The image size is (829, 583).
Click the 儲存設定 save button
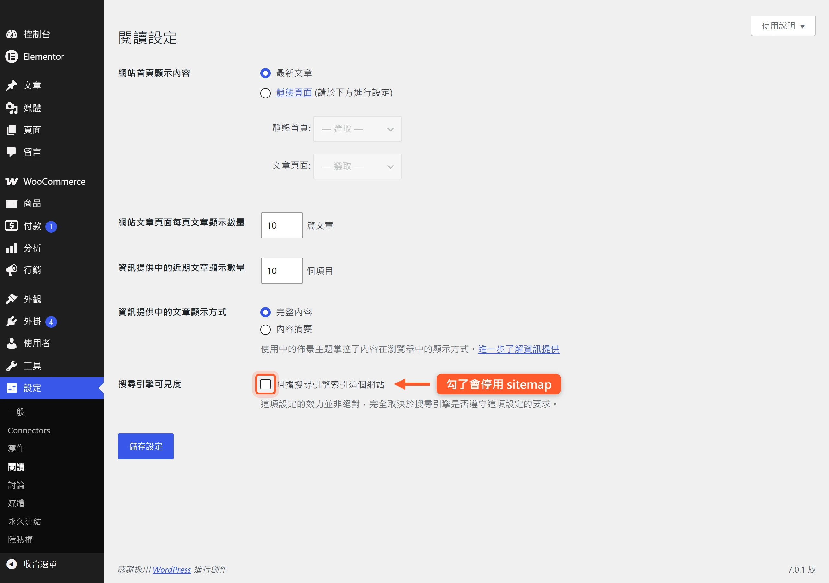145,446
